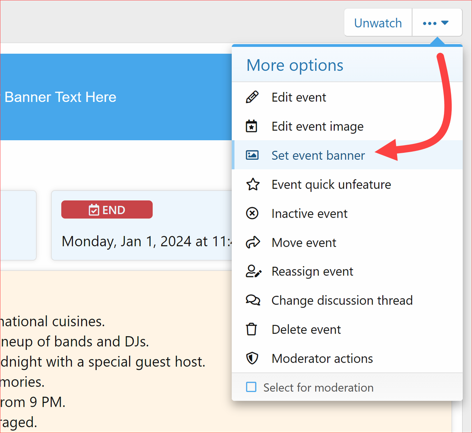
Task: Choose Delete event menu entry
Action: 347,329
